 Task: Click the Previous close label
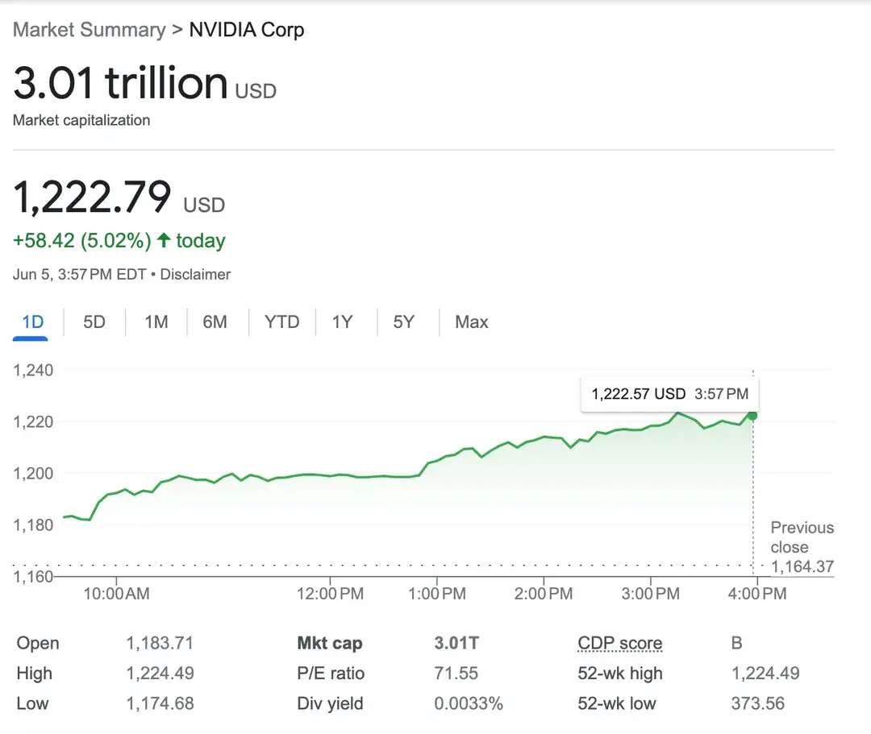coord(802,537)
